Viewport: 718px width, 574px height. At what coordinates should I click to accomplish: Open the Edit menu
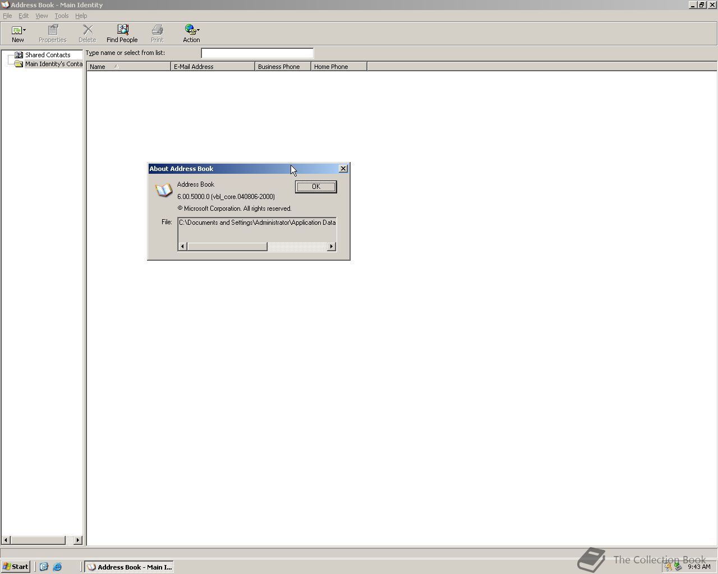tap(24, 16)
